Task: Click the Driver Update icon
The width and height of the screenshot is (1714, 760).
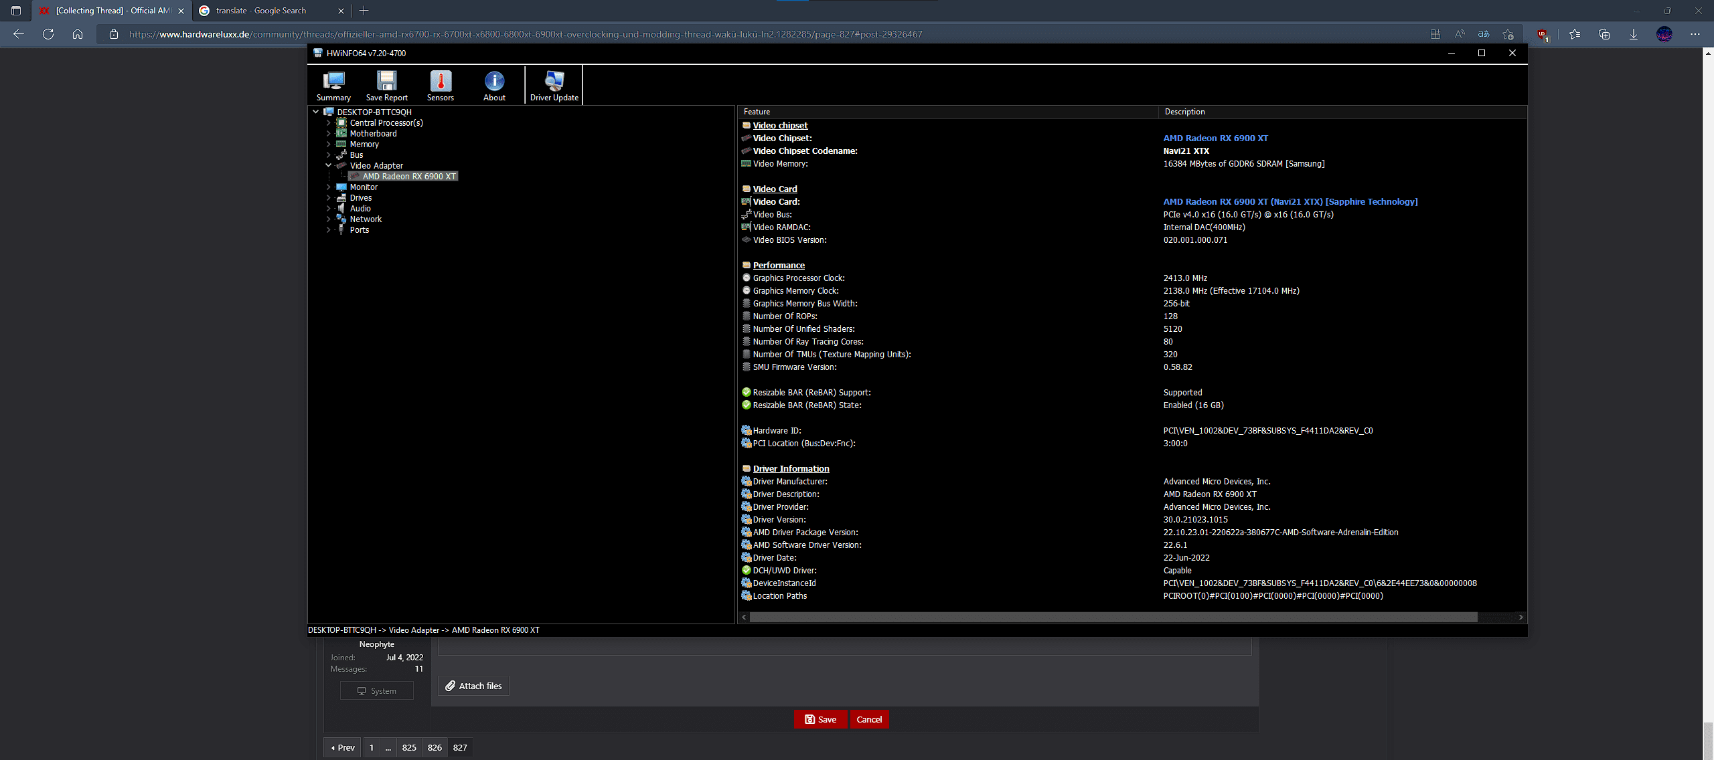Action: 554,85
